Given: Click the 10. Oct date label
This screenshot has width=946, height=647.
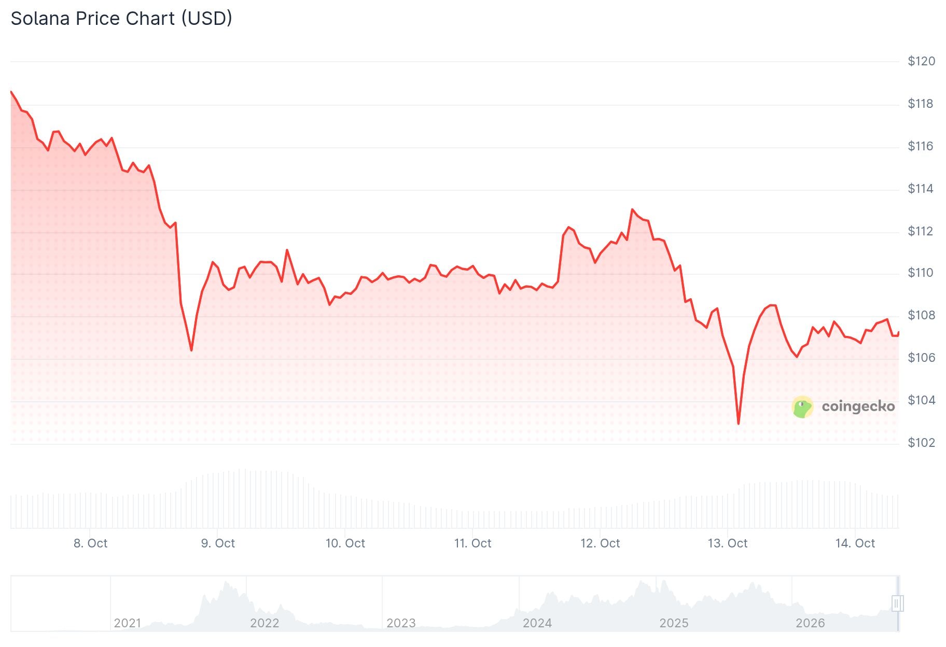Looking at the screenshot, I should (x=345, y=543).
